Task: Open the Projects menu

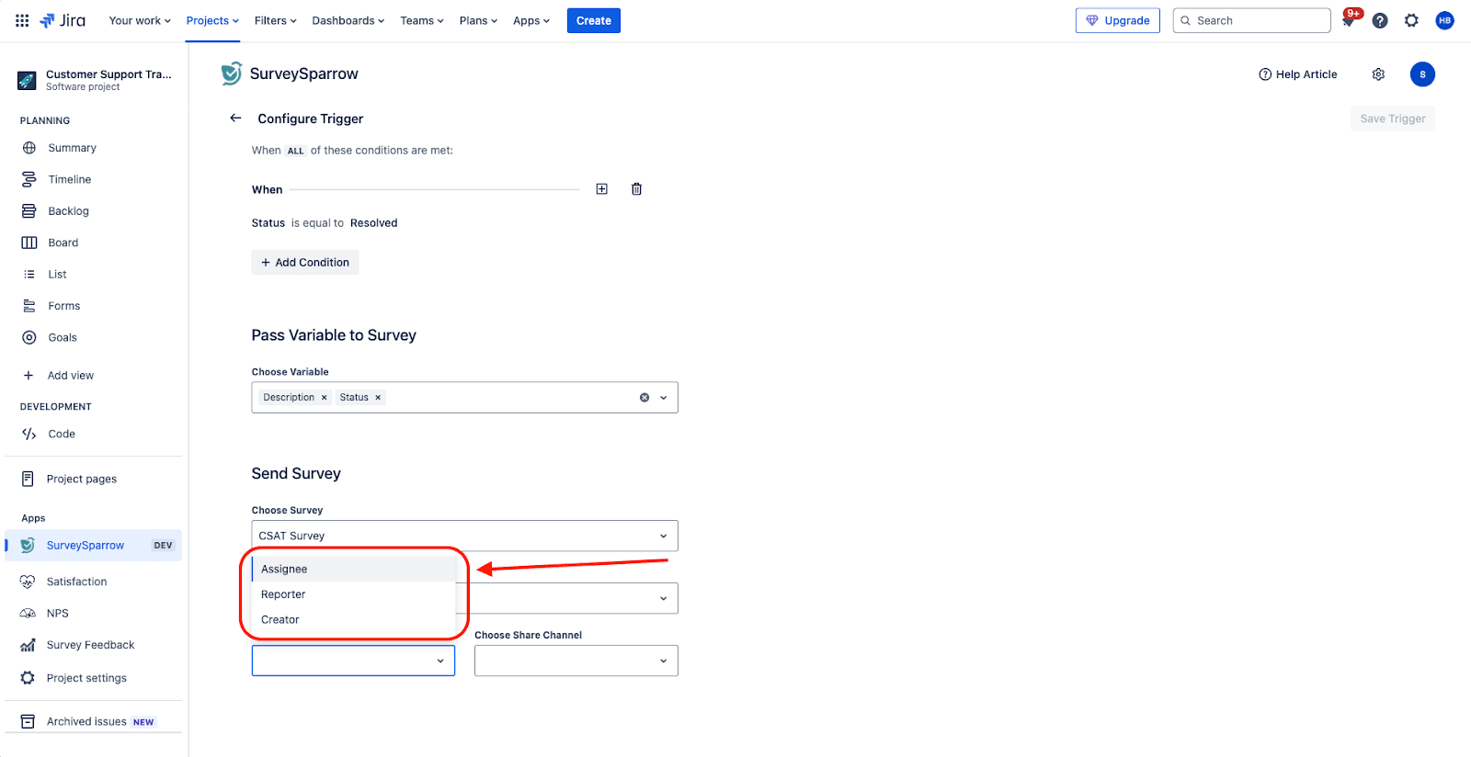Action: (212, 20)
